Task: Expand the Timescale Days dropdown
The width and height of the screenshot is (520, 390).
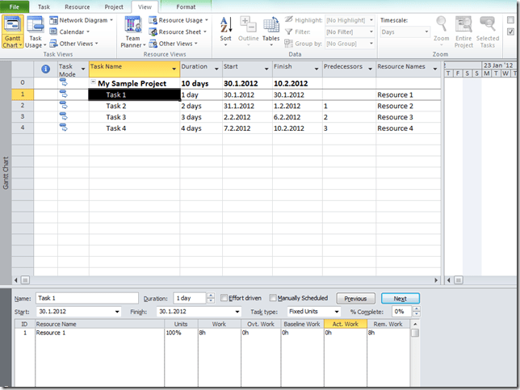Action: (x=425, y=32)
